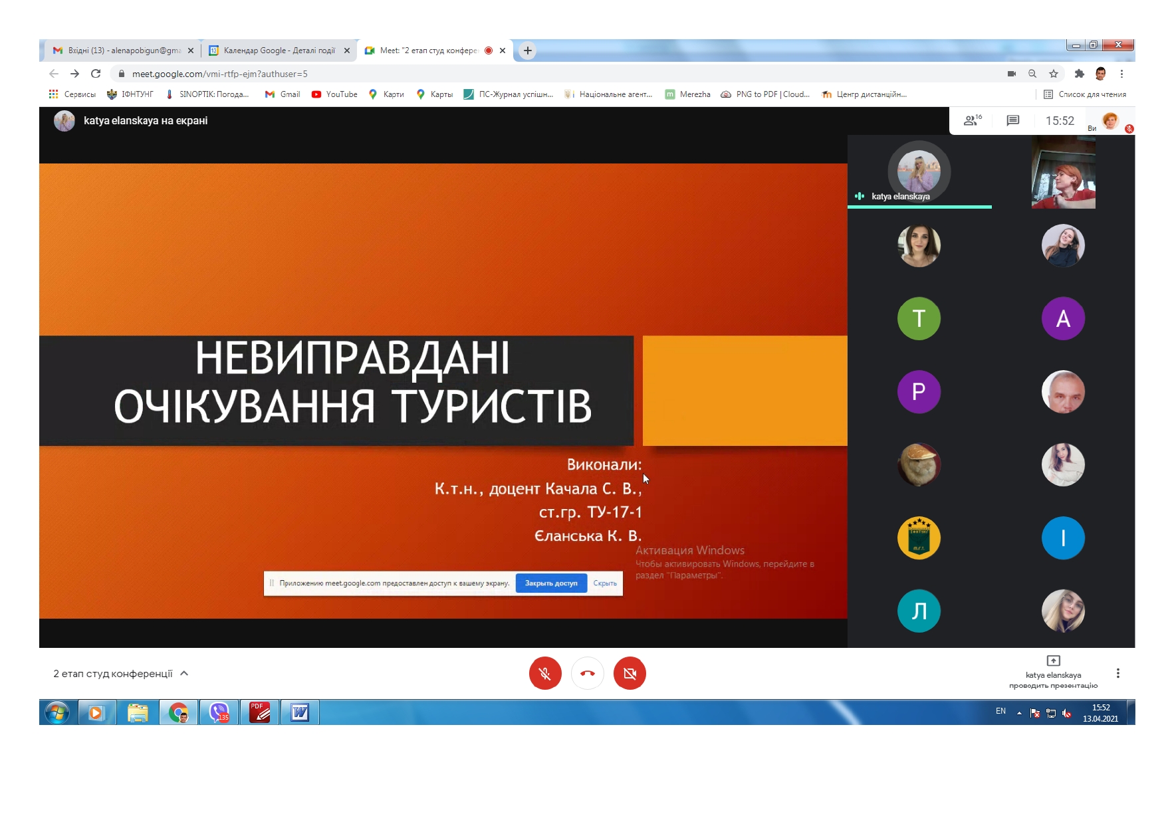Viewport: 1166px width, 824px height.
Task: Open the YouTube bookmark
Action: [x=334, y=94]
